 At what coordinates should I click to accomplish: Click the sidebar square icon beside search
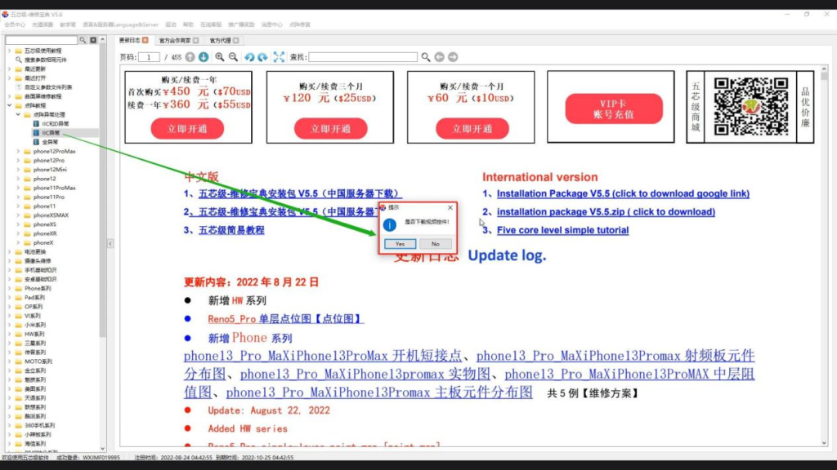coord(93,40)
